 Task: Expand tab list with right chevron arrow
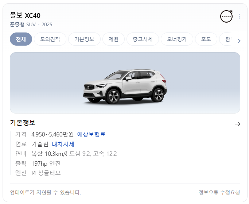point(239,41)
